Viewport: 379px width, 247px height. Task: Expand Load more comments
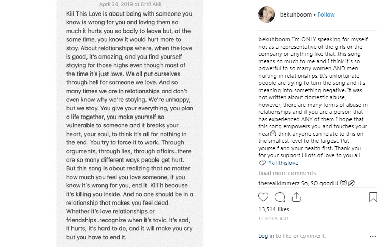[287, 173]
